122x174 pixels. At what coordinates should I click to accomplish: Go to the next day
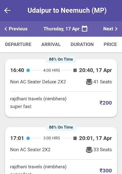tap(110, 29)
